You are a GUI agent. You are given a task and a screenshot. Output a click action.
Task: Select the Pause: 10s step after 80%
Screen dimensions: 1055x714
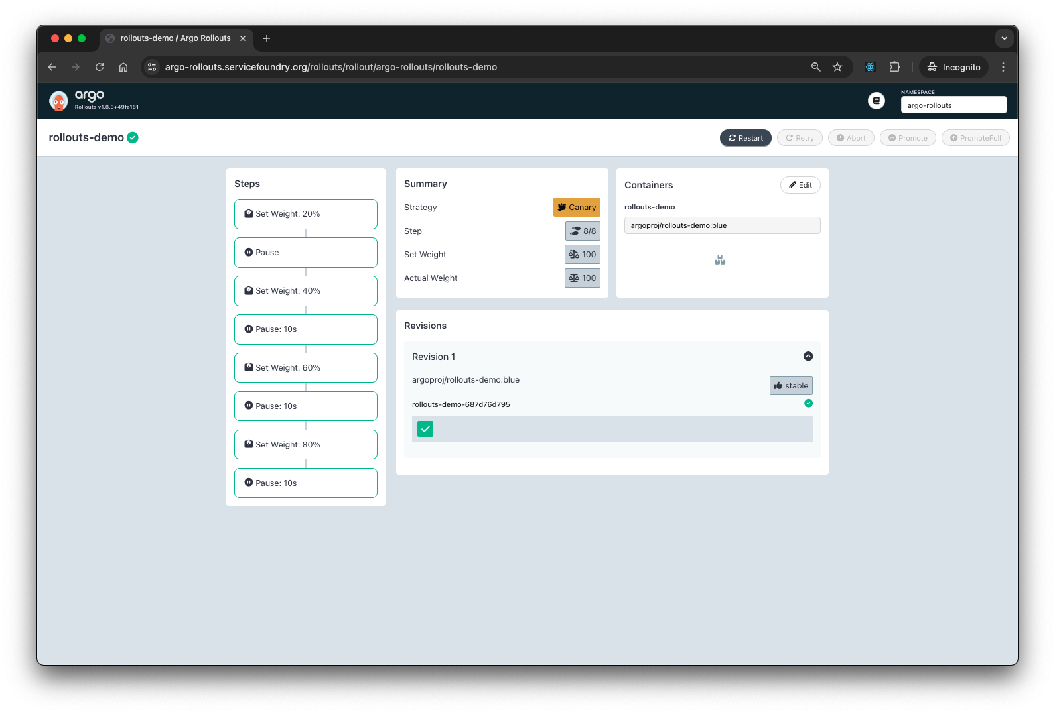point(306,483)
